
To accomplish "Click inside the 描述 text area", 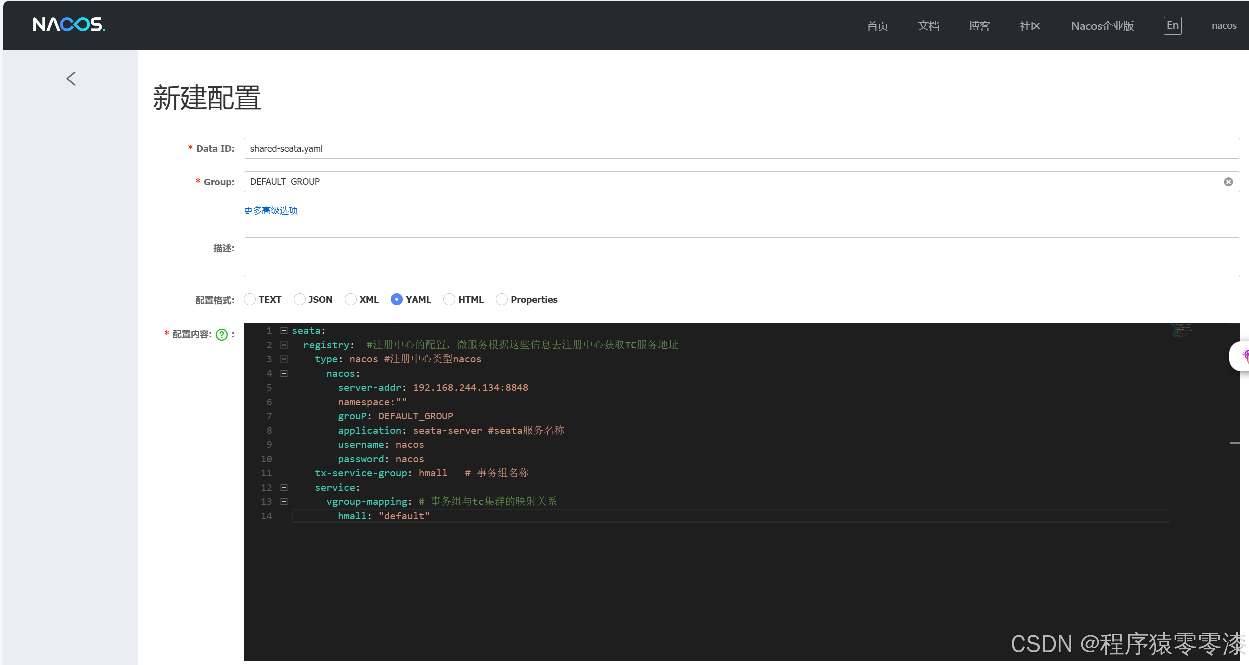I will [742, 257].
